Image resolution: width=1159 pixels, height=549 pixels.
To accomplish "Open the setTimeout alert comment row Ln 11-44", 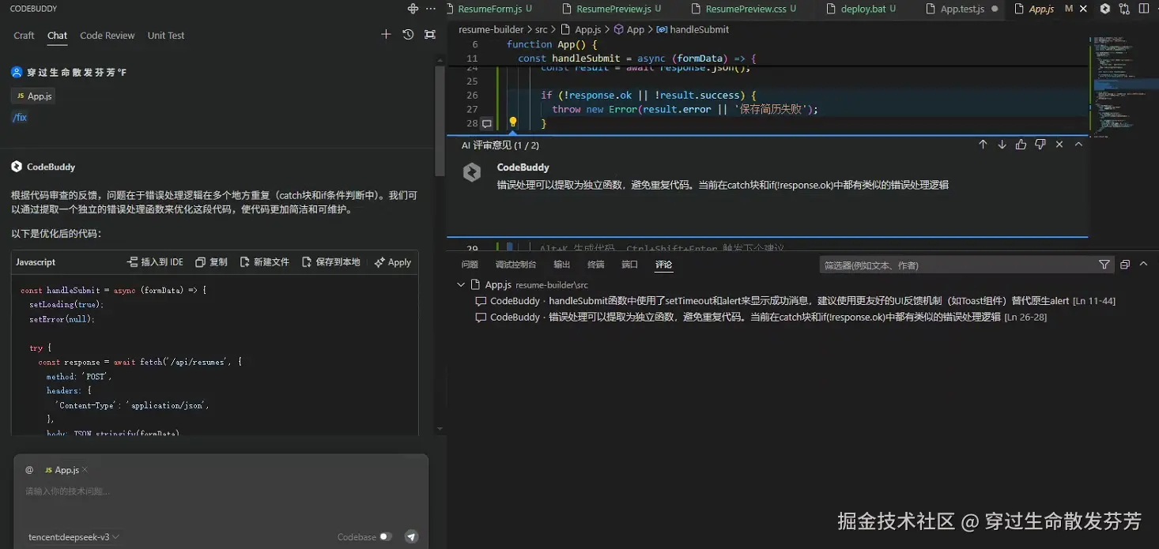I will [x=802, y=301].
